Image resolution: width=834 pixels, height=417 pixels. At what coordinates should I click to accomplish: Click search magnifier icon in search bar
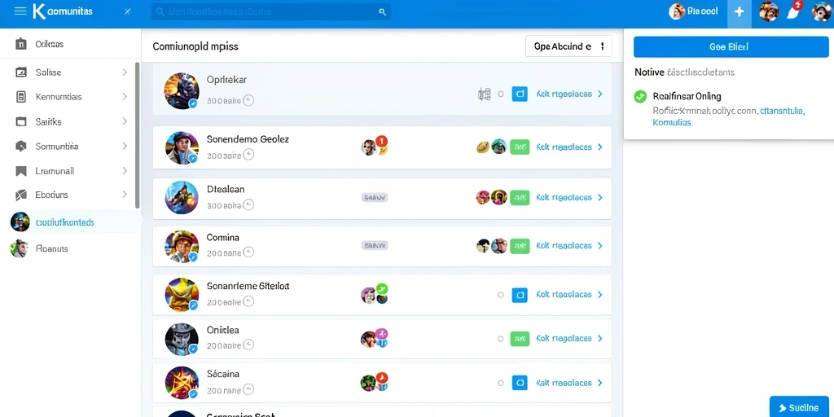[382, 11]
